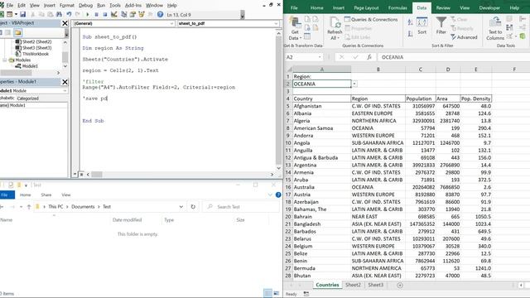This screenshot has height=298, width=530.
Task: Open the validation dropdown beside cell A2
Action: 354,84
